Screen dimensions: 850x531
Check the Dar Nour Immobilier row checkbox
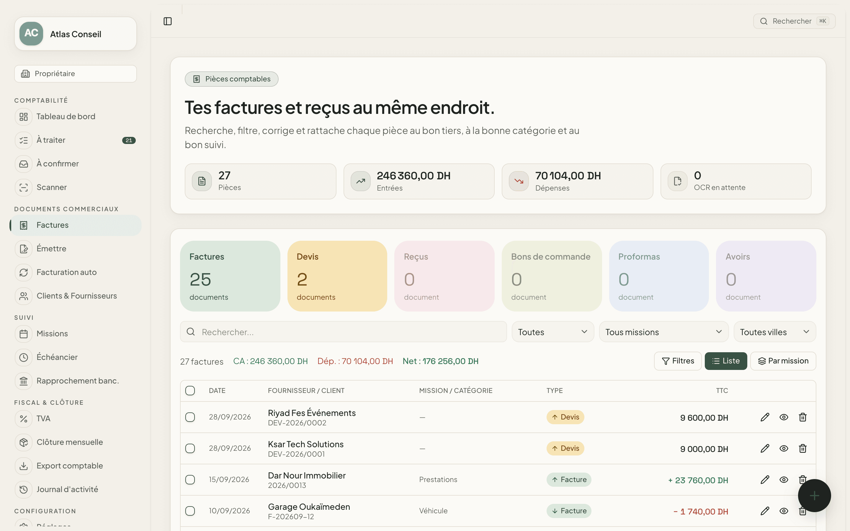[190, 480]
